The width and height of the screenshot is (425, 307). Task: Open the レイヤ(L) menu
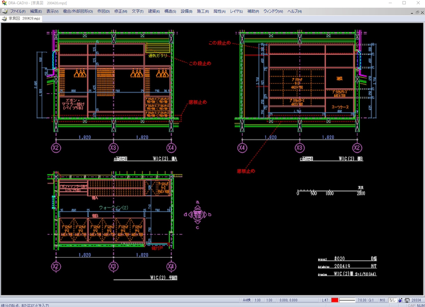pyautogui.click(x=237, y=11)
